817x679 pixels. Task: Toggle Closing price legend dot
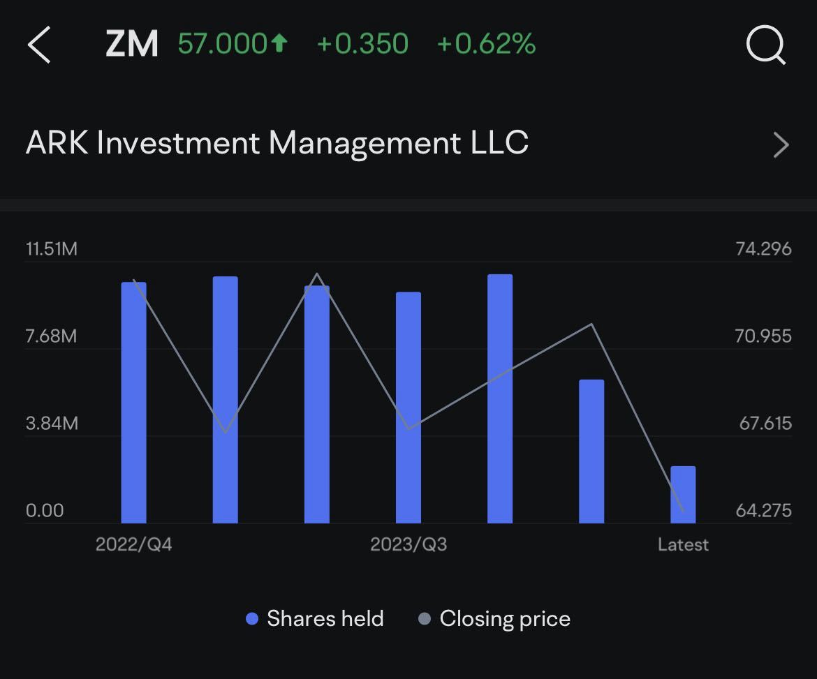point(425,618)
